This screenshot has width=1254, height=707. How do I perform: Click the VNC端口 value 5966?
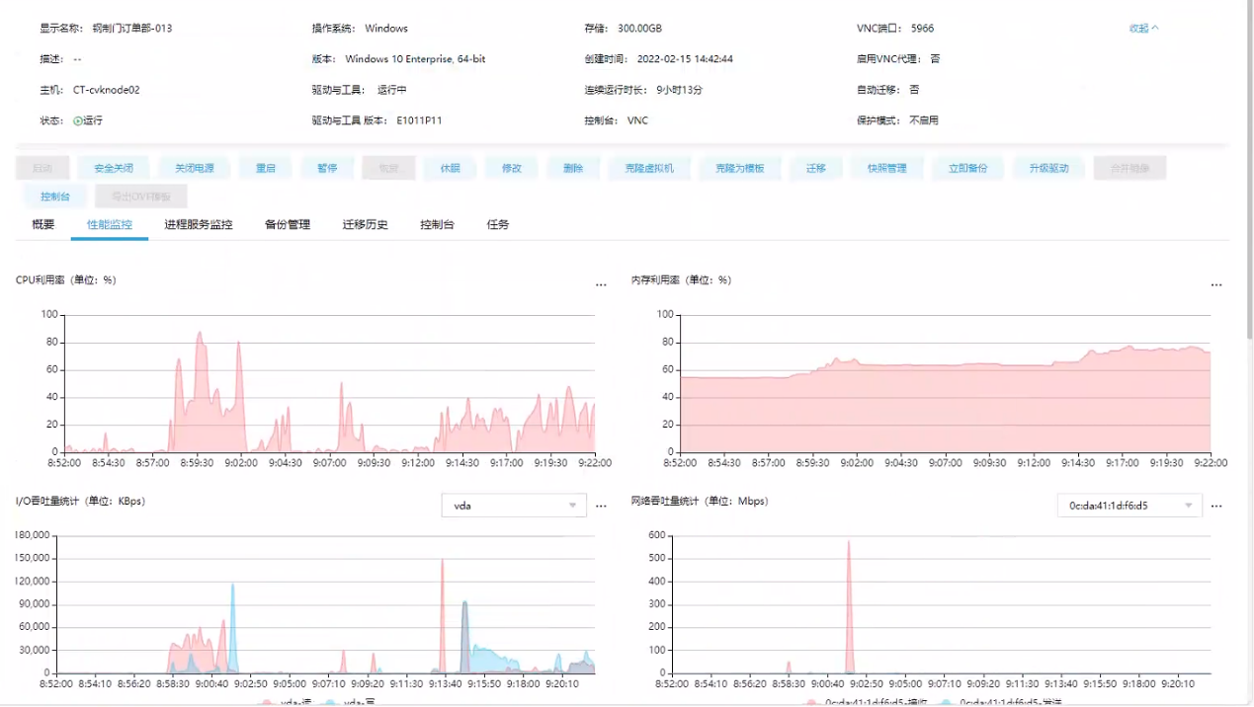click(922, 29)
